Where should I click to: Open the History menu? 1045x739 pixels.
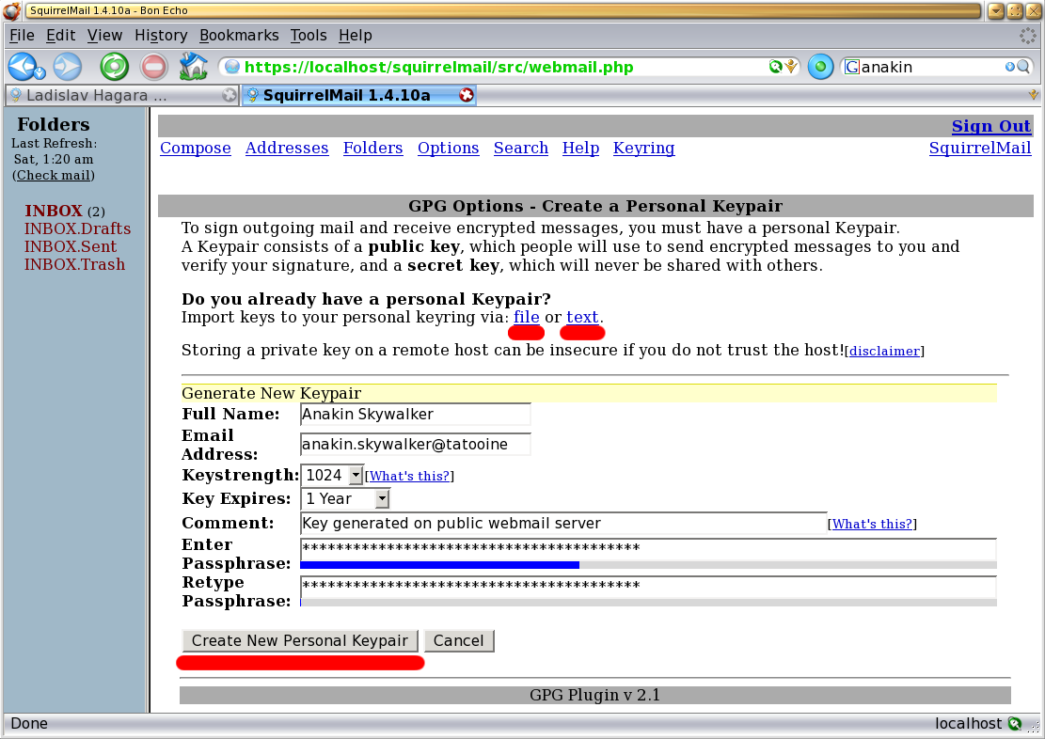[161, 36]
